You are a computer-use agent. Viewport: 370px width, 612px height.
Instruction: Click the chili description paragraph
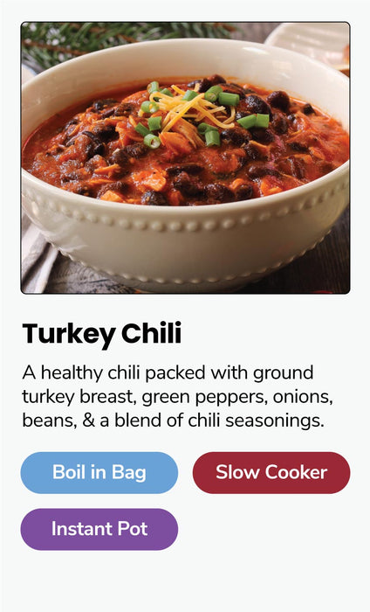point(178,397)
